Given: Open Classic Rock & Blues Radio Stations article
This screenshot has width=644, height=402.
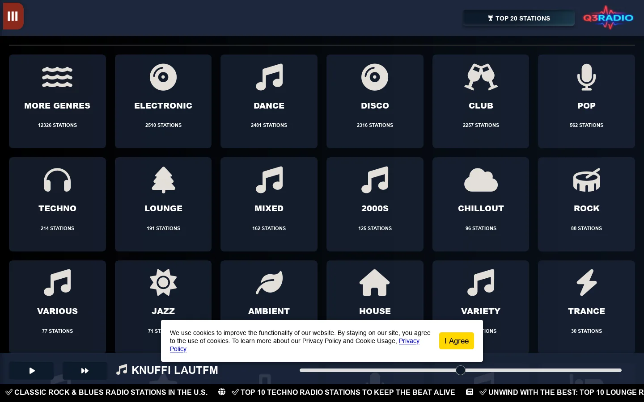Looking at the screenshot, I should pyautogui.click(x=111, y=392).
